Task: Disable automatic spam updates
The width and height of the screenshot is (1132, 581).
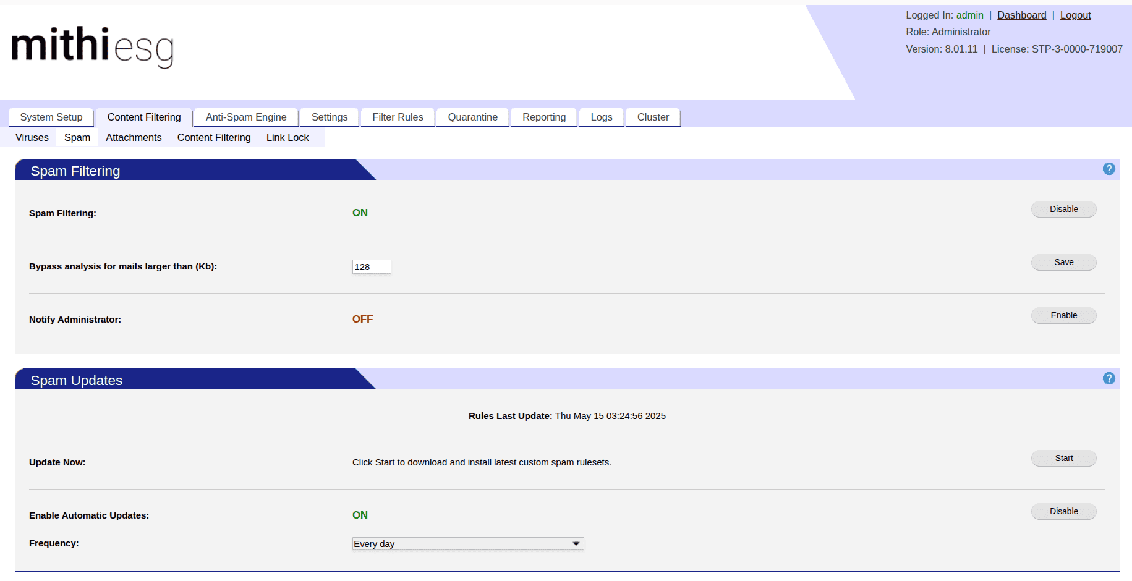Action: pos(1063,511)
